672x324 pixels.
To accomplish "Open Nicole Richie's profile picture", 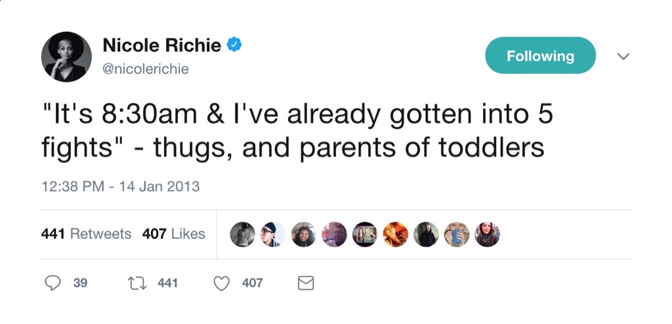I will [66, 56].
